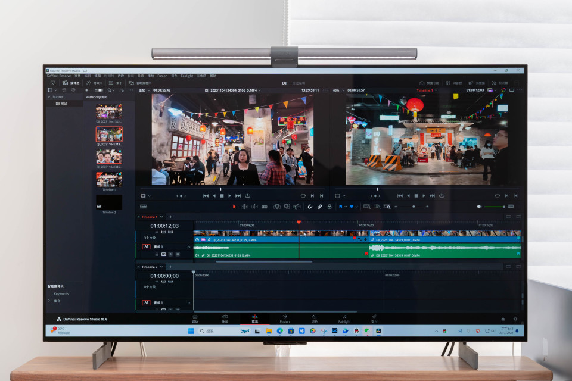The width and height of the screenshot is (572, 381).
Task: Expand the Timeline 2 tab dropdown arrow
Action: point(161,267)
